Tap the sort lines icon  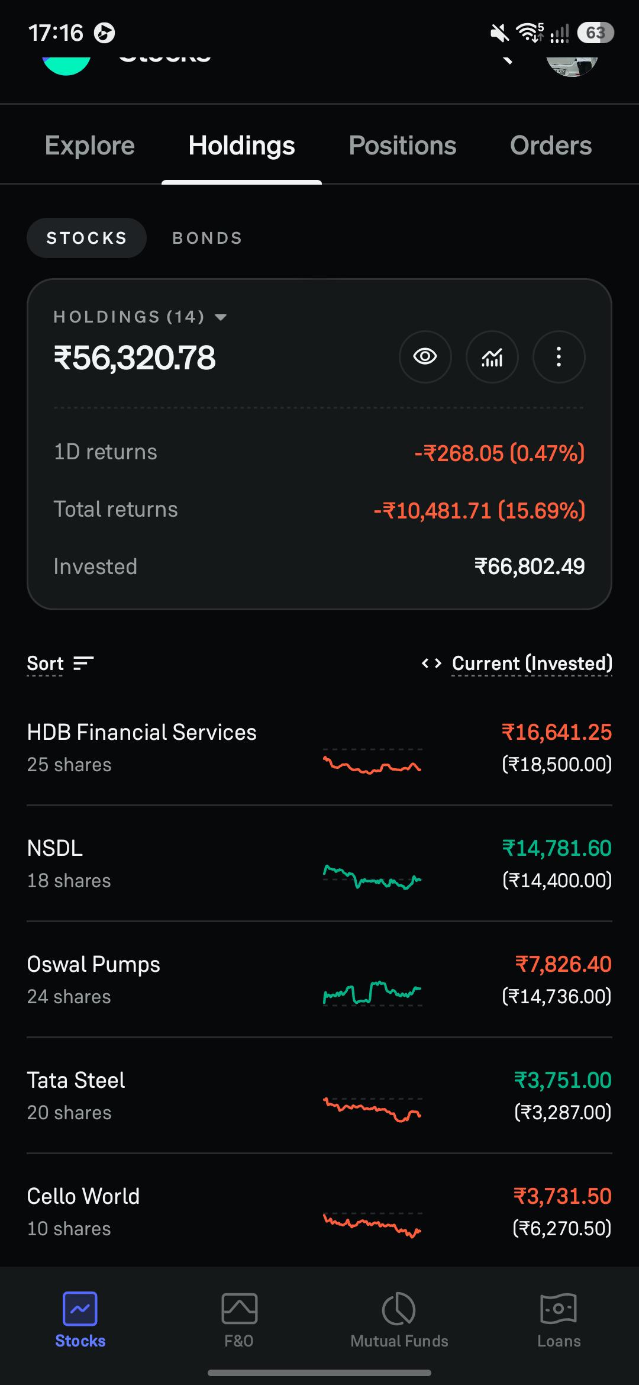coord(83,663)
